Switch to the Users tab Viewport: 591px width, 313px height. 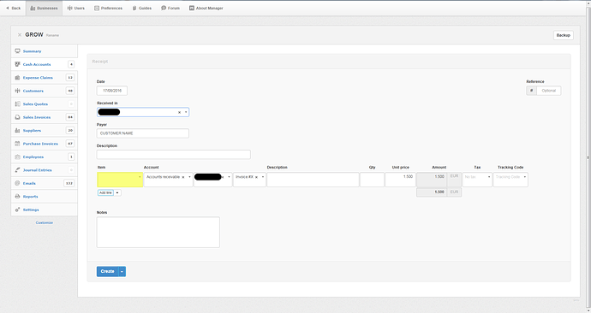tap(75, 8)
